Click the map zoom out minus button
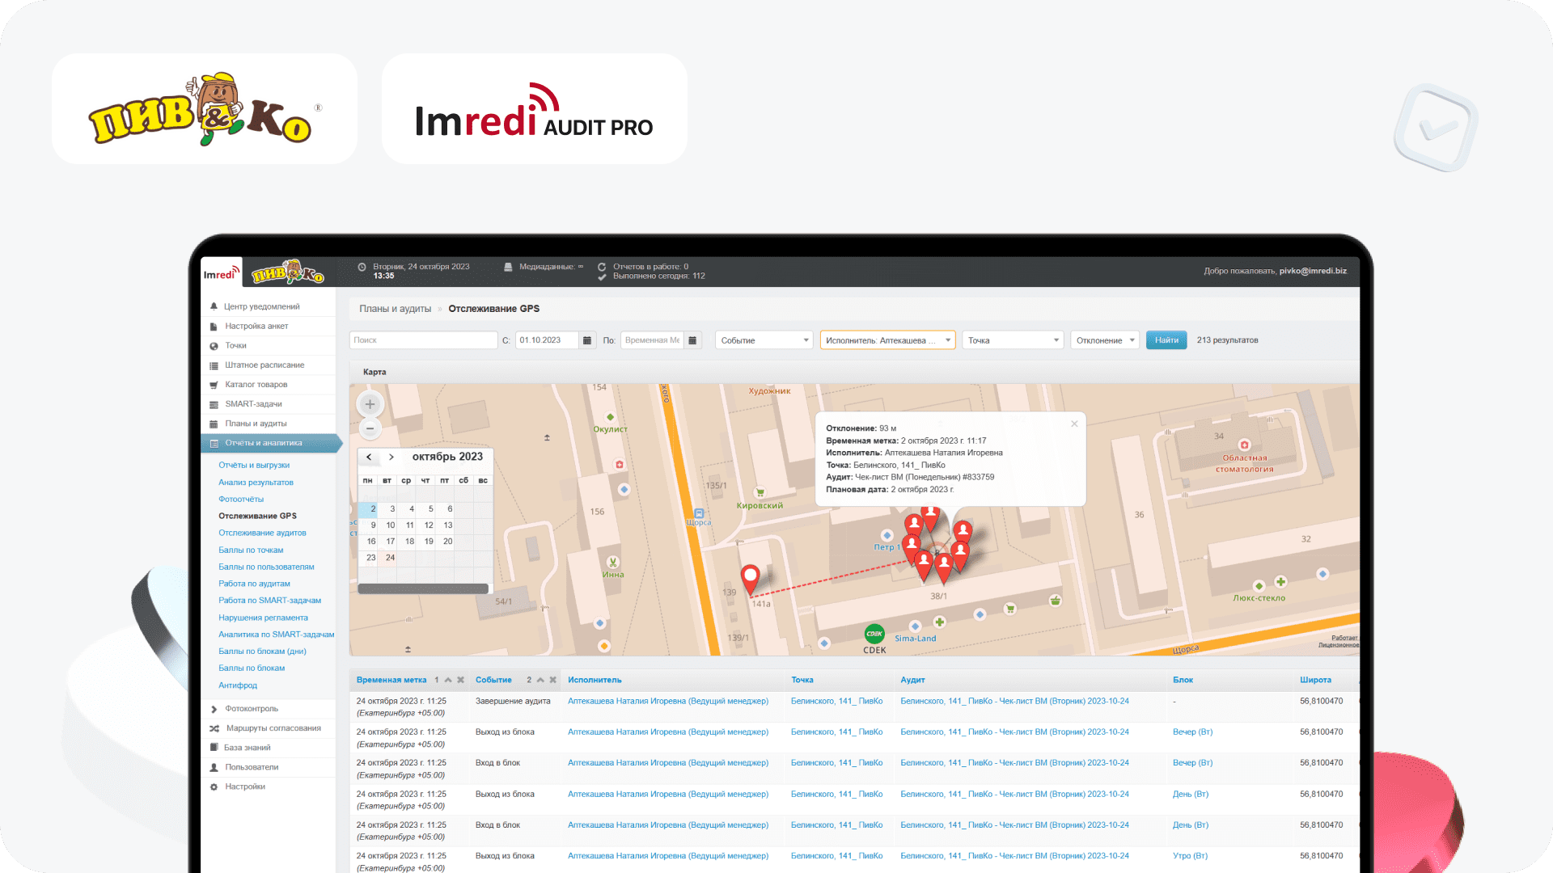 (x=370, y=428)
